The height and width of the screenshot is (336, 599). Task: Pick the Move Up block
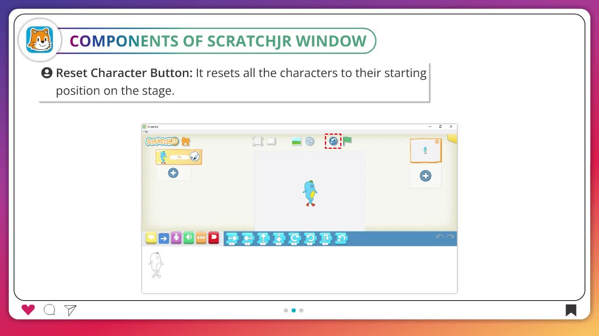click(263, 238)
